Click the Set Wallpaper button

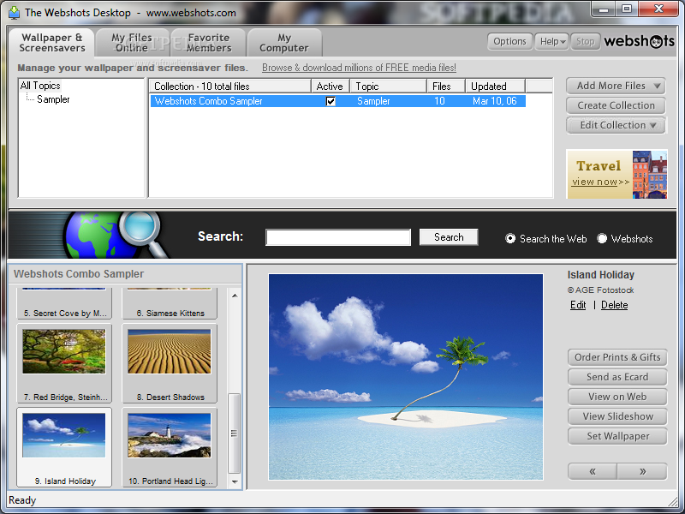coord(617,436)
